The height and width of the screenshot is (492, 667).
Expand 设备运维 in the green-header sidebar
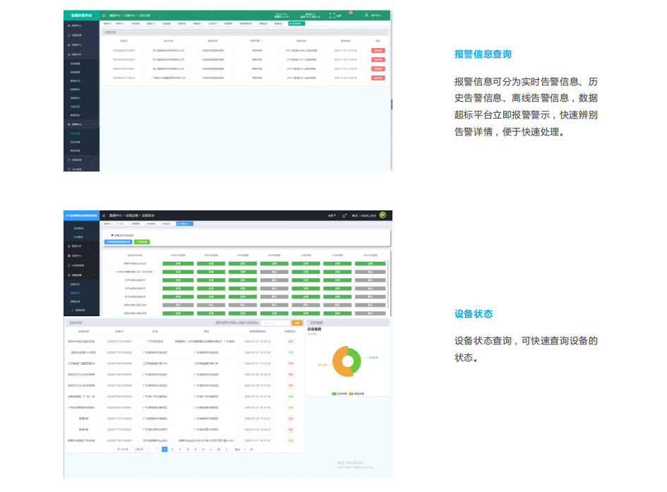[x=81, y=160]
